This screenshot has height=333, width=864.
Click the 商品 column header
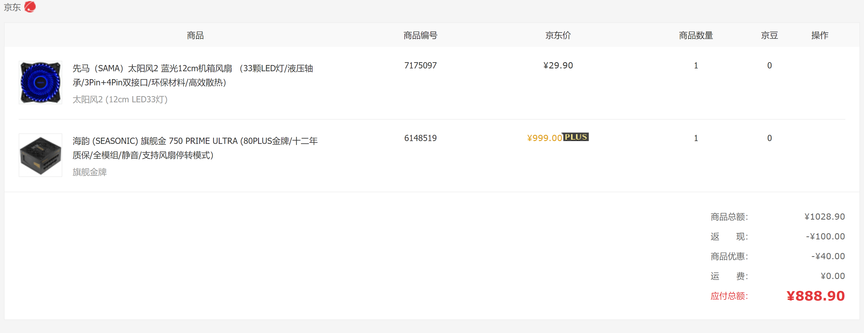[x=195, y=35]
